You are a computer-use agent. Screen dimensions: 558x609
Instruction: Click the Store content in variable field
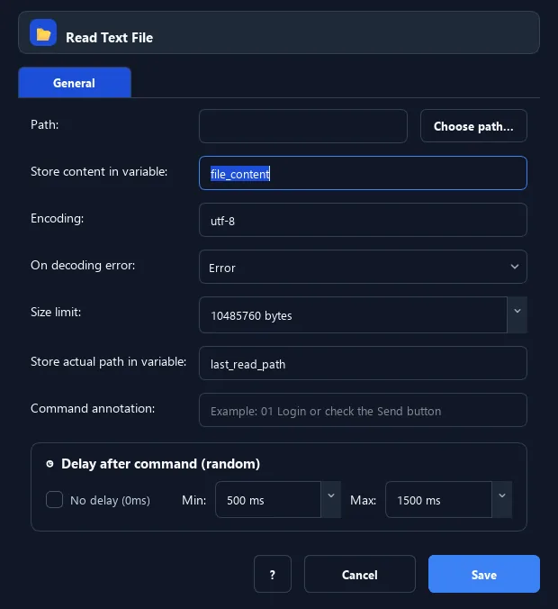point(363,173)
